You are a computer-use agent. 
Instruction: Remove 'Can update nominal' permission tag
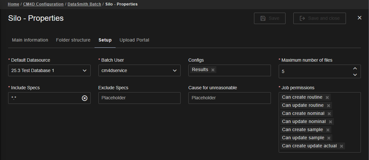330,122
